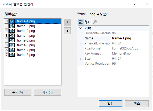Screen dimensions: 153x111
Task: Click the Format32bppArgb value
Action: click(x=125, y=48)
